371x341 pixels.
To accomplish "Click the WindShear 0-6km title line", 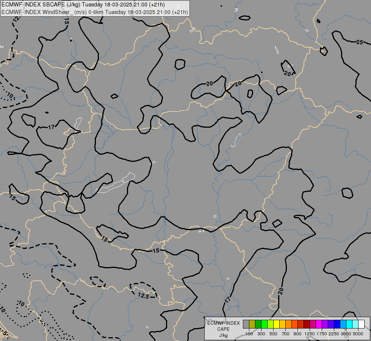I will 95,12.
